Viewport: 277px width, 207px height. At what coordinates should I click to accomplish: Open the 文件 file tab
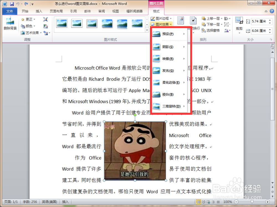pos(10,11)
